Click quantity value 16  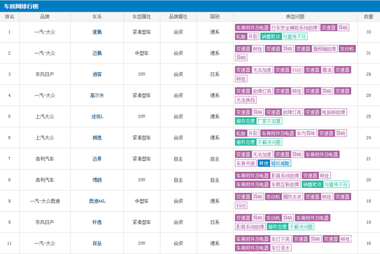tap(368, 243)
